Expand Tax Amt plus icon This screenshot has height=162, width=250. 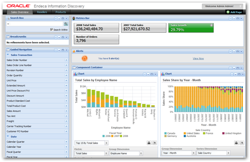[66, 116]
